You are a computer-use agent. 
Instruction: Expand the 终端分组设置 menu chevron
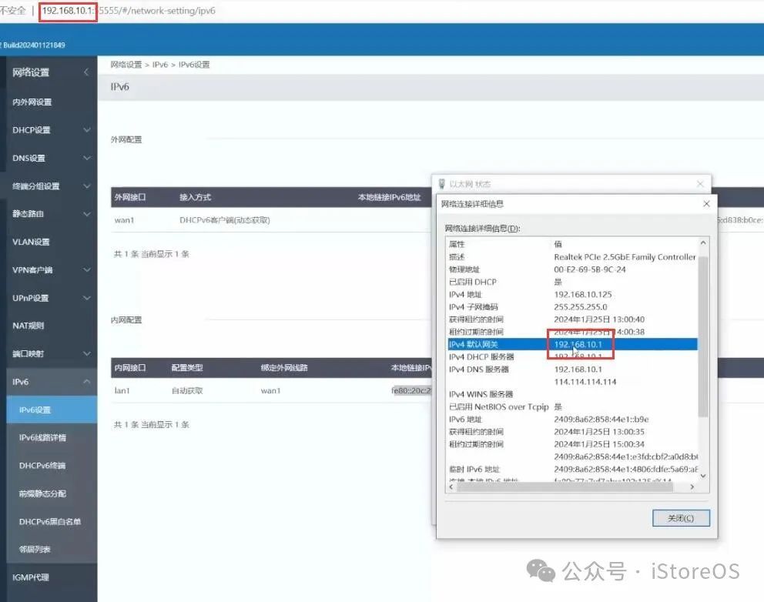87,186
